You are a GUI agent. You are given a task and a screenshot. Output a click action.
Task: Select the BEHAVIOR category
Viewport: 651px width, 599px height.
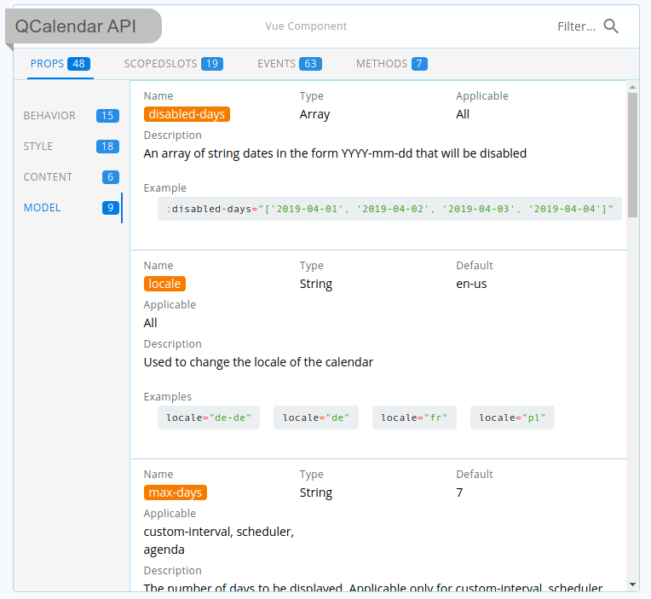pos(72,116)
